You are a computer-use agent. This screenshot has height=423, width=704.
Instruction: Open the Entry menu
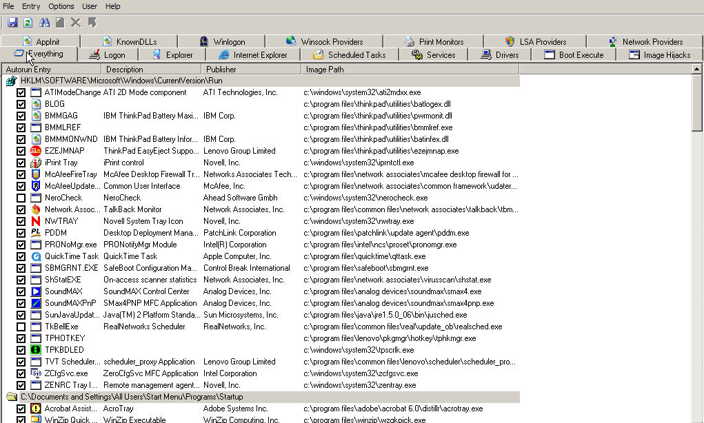coord(31,6)
